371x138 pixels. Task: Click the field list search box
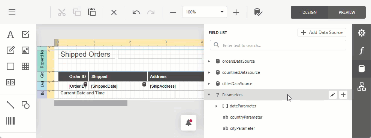click(x=278, y=45)
